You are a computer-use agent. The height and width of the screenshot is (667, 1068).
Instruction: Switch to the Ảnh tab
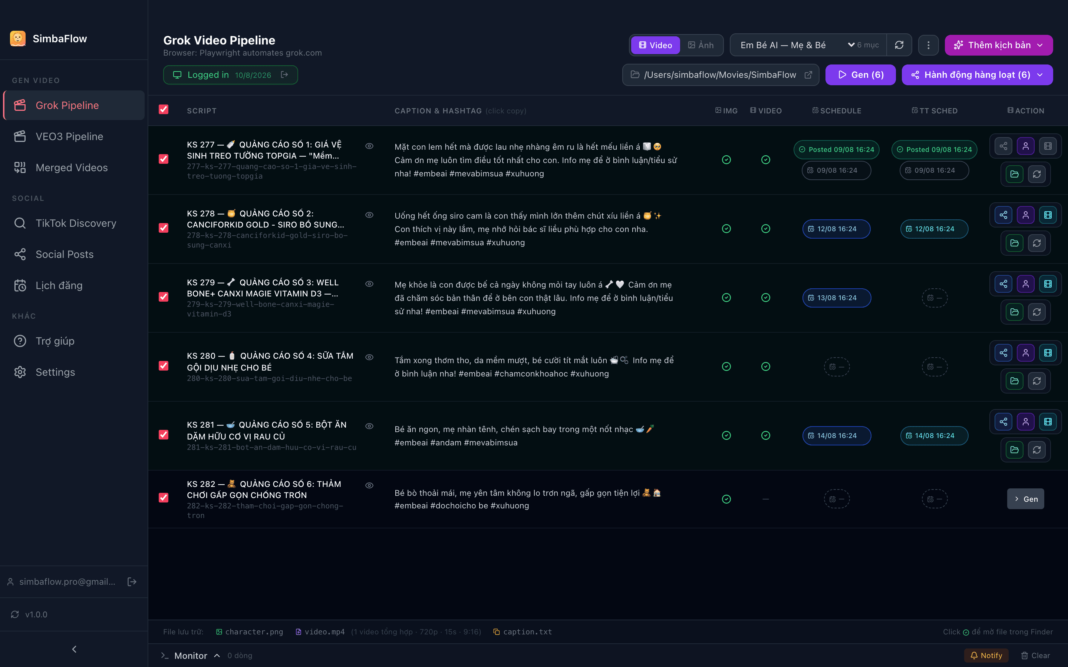pos(701,45)
